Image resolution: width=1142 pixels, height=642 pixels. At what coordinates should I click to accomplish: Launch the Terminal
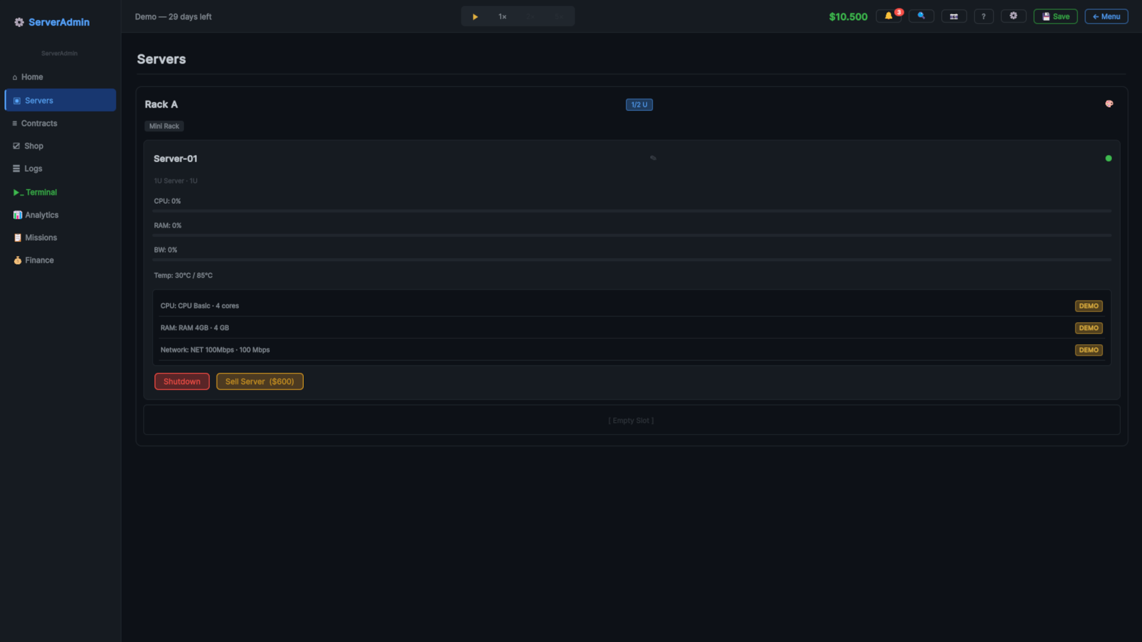tap(60, 192)
